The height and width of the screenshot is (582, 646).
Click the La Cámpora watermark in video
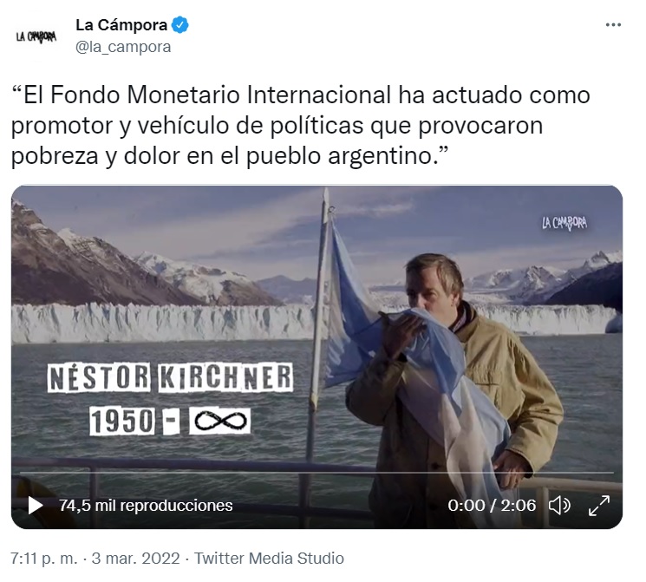click(x=564, y=223)
